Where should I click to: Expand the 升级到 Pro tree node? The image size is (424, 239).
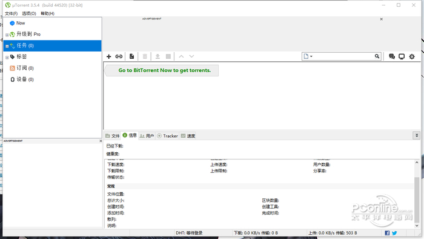coord(7,35)
